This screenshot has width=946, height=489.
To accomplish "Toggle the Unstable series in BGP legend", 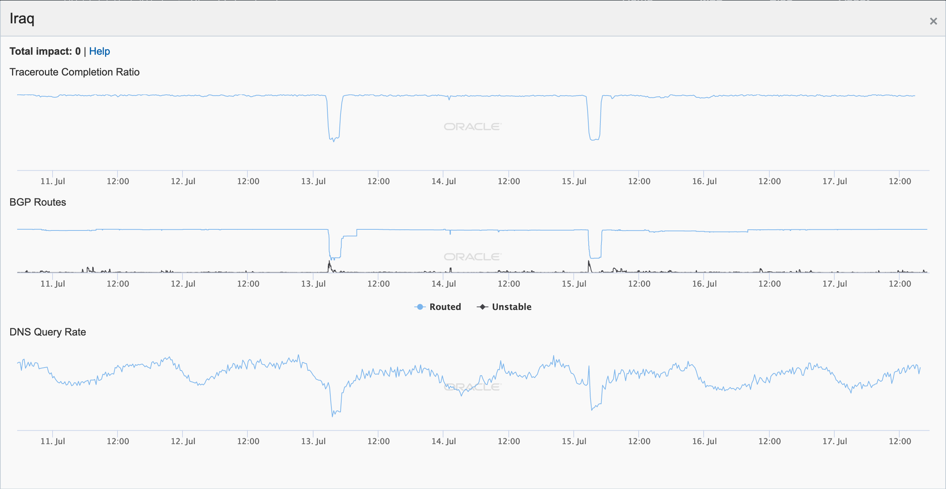I will coord(511,307).
